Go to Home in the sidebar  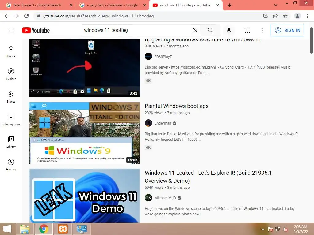tap(11, 52)
